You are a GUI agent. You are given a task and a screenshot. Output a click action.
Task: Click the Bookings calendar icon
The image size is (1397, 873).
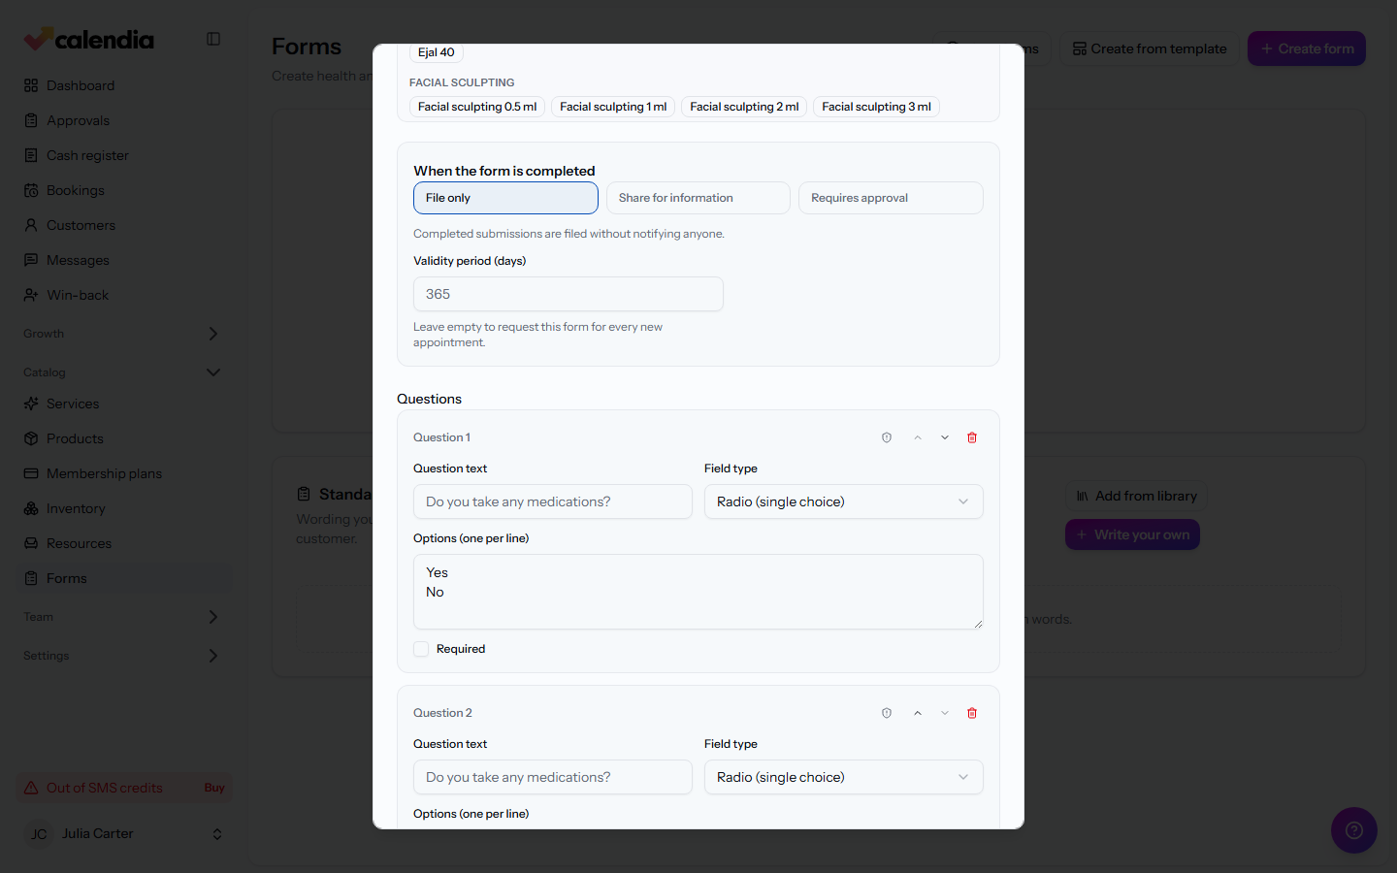(x=31, y=190)
